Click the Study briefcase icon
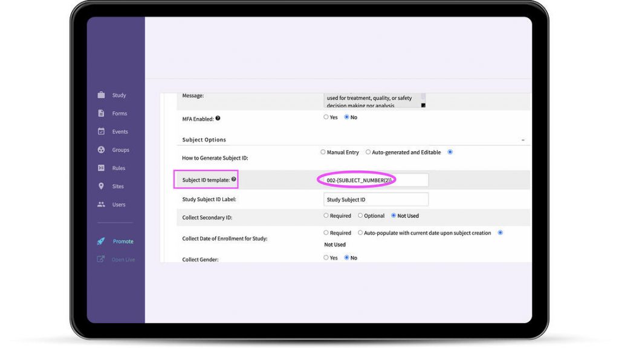This screenshot has height=348, width=619. 101,95
